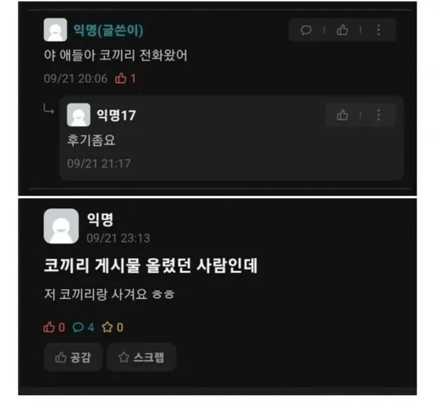Click the 익명17 profile avatar
Viewport: 435px width, 405px height.
[x=79, y=115]
